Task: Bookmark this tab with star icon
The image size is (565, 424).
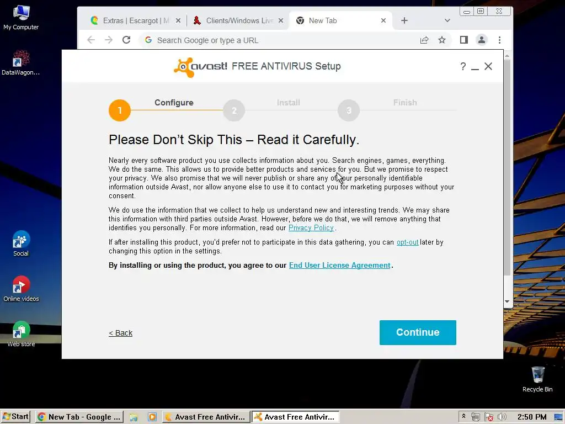Action: (x=442, y=40)
